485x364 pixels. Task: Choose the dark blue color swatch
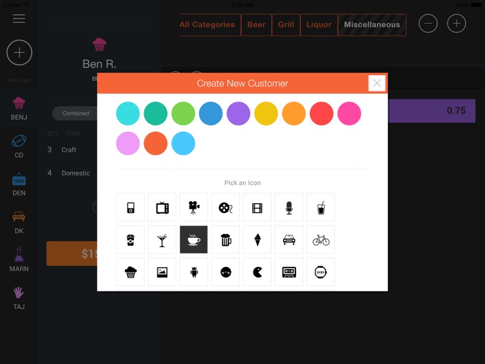pyautogui.click(x=211, y=114)
